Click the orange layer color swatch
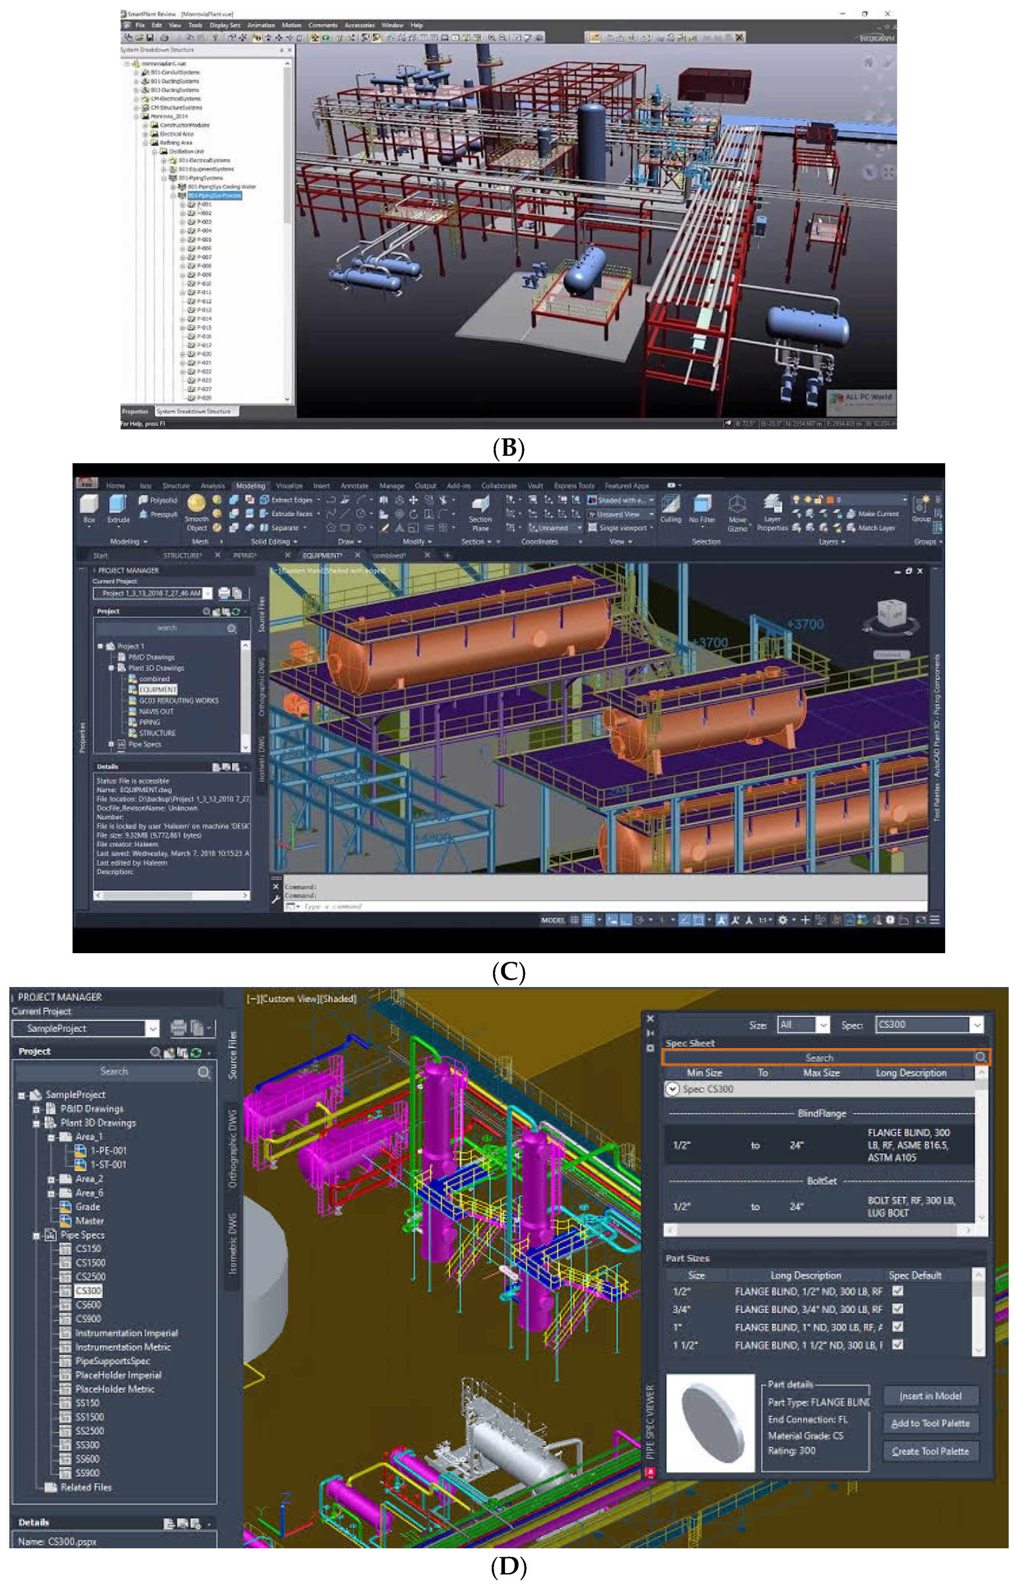 (831, 500)
